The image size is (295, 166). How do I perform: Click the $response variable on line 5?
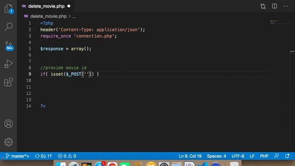point(52,49)
